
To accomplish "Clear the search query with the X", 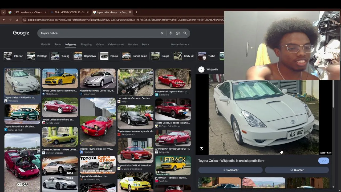I will (162, 33).
